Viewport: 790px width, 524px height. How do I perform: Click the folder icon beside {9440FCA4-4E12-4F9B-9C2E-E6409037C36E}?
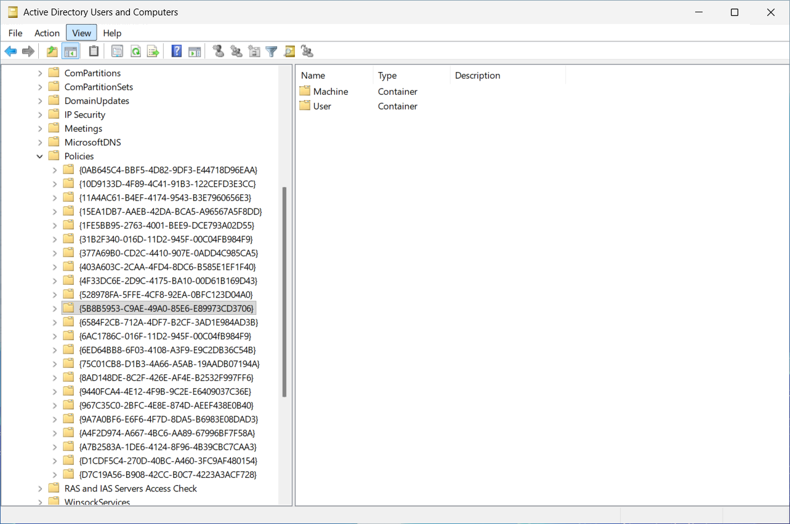[x=68, y=391]
